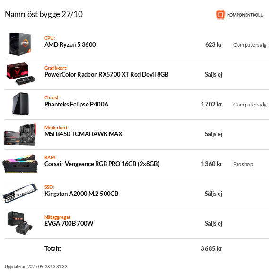Click the Komponentkoll chip logo icon
This screenshot has height=273, width=273.
[220, 15]
